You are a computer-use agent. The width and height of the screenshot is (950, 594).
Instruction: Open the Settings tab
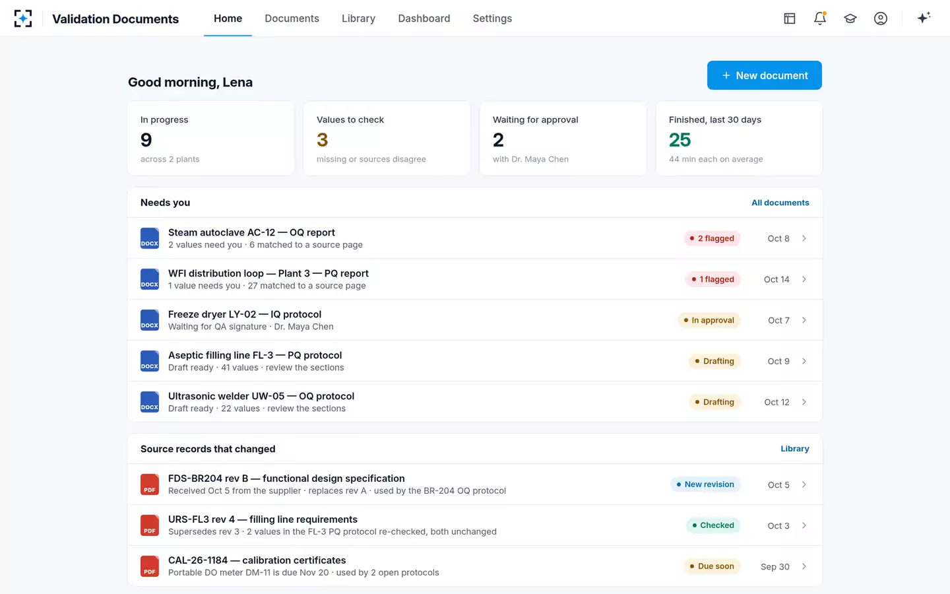pos(492,18)
